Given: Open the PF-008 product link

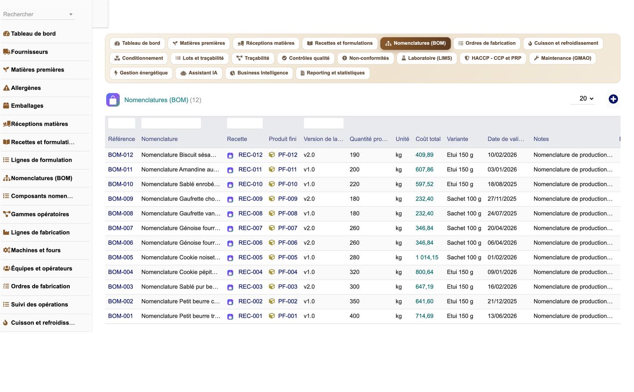Looking at the screenshot, I should [x=288, y=214].
